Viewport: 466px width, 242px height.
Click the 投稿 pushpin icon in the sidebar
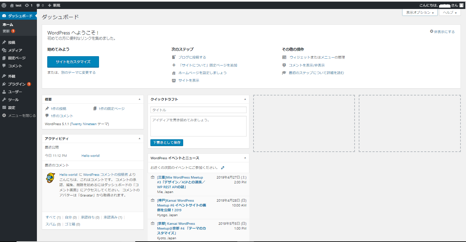(x=4, y=42)
